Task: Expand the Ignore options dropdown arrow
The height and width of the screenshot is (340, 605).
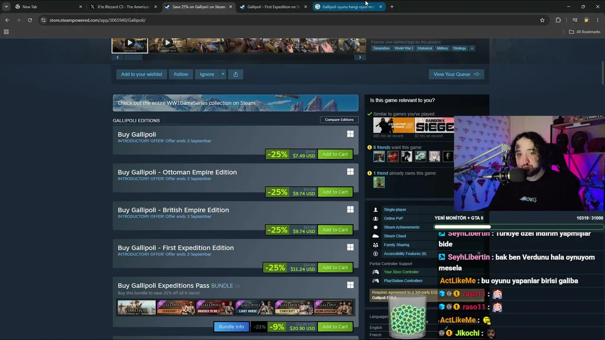Action: coord(223,74)
